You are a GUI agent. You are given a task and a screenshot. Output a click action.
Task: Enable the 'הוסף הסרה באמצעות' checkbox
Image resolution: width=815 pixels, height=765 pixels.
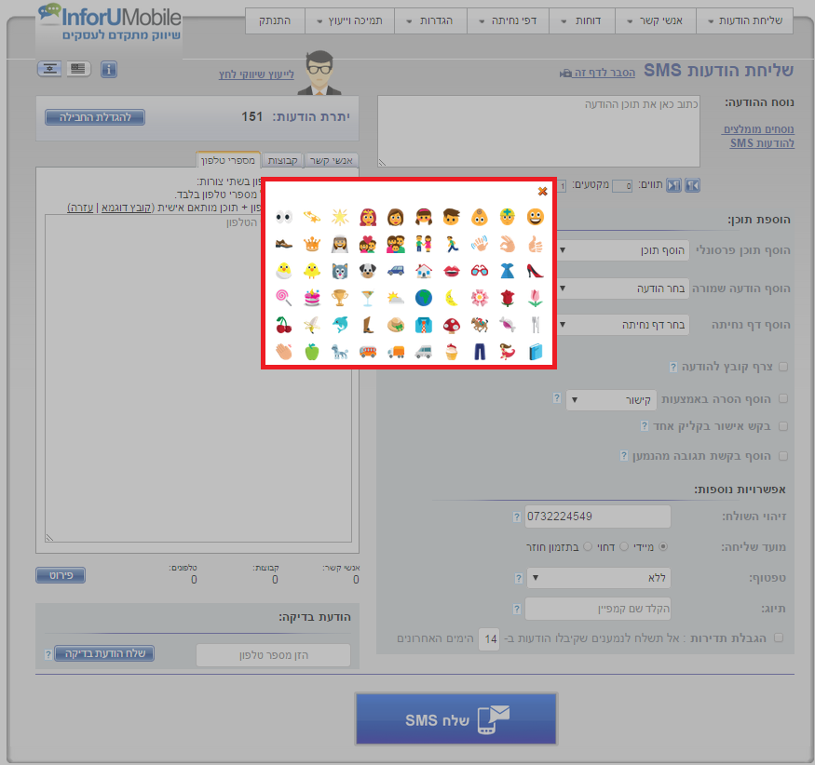783,399
